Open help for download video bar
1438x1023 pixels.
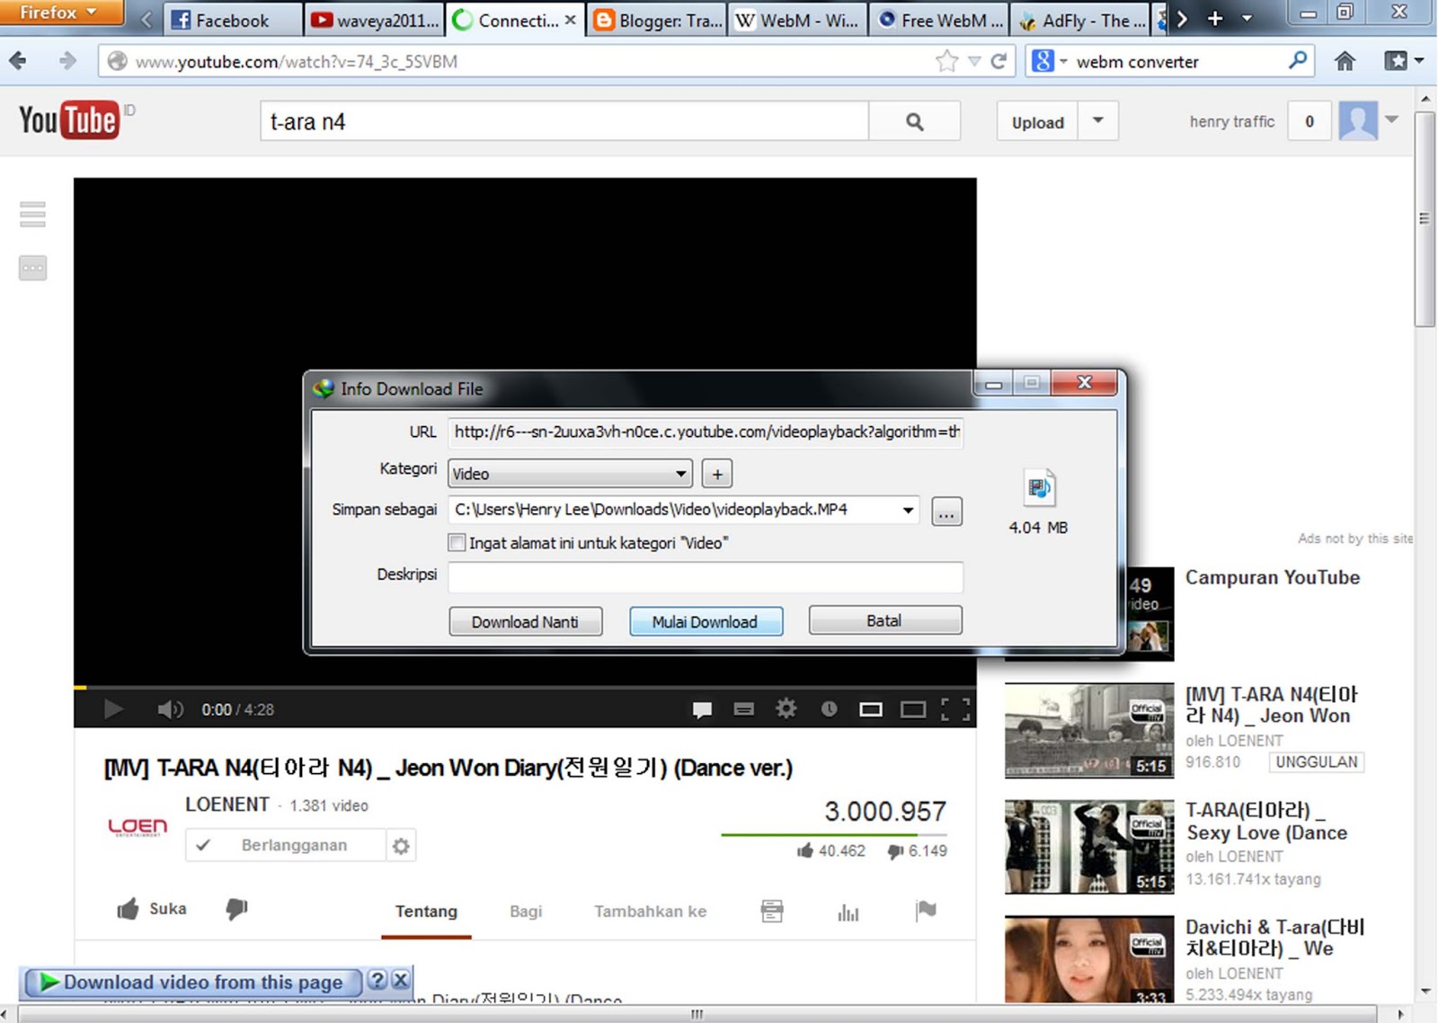(378, 980)
